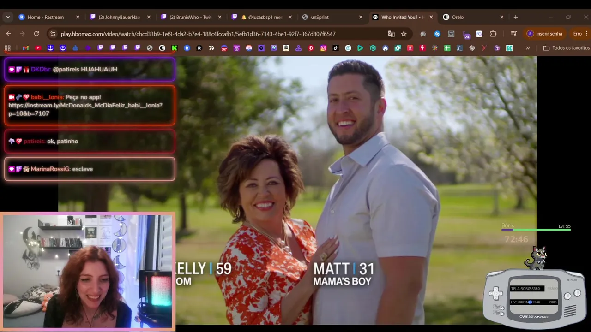This screenshot has width=591, height=332.
Task: Open the red download bookmark
Action: (x=410, y=48)
